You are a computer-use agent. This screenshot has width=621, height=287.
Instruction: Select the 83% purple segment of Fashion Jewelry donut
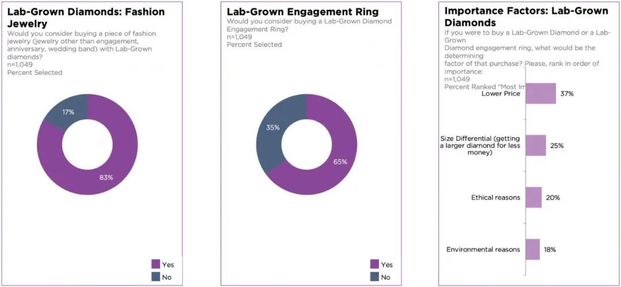pos(105,178)
